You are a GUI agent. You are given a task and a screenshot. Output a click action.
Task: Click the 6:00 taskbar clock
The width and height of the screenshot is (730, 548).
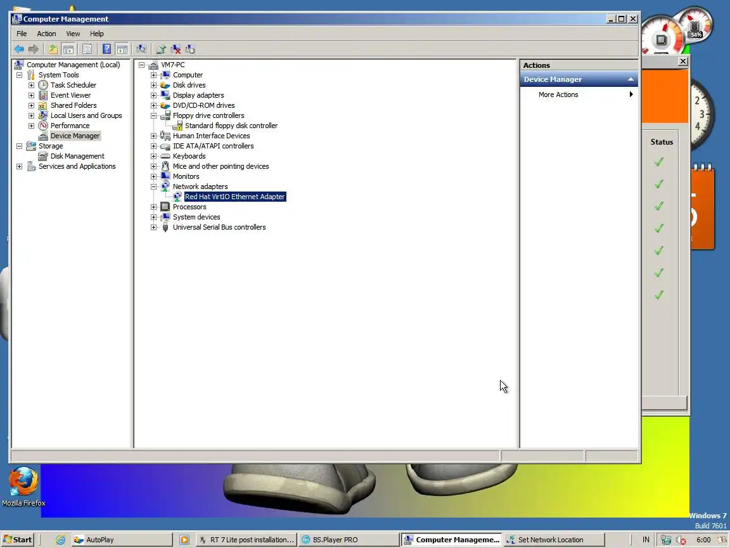(703, 540)
